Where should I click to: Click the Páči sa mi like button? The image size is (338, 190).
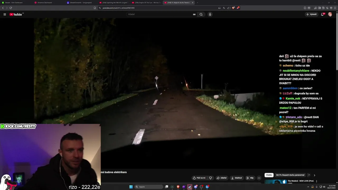tap(199, 178)
